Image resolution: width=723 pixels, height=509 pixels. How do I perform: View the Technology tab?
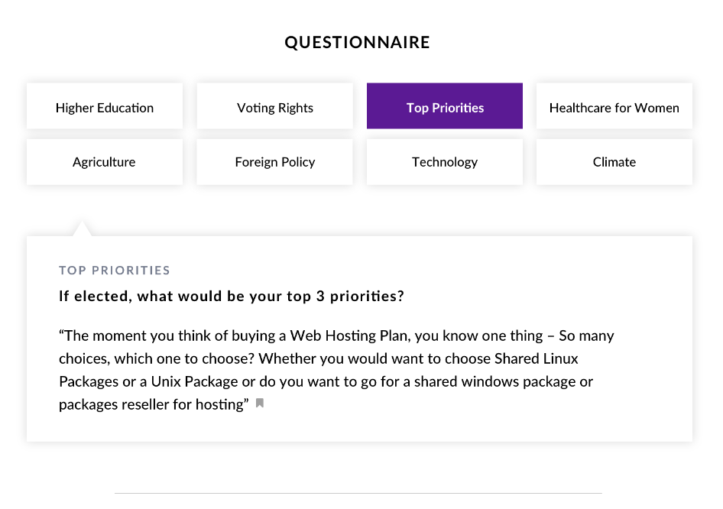pos(445,162)
